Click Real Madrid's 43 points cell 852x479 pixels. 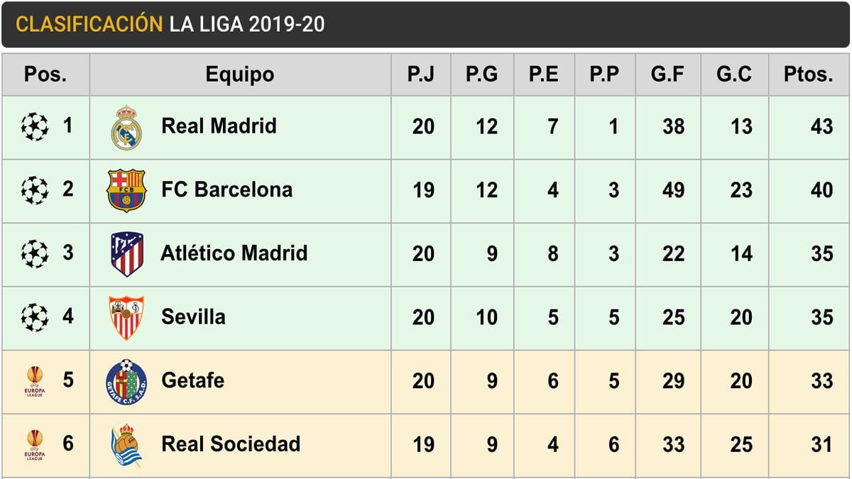pos(821,127)
